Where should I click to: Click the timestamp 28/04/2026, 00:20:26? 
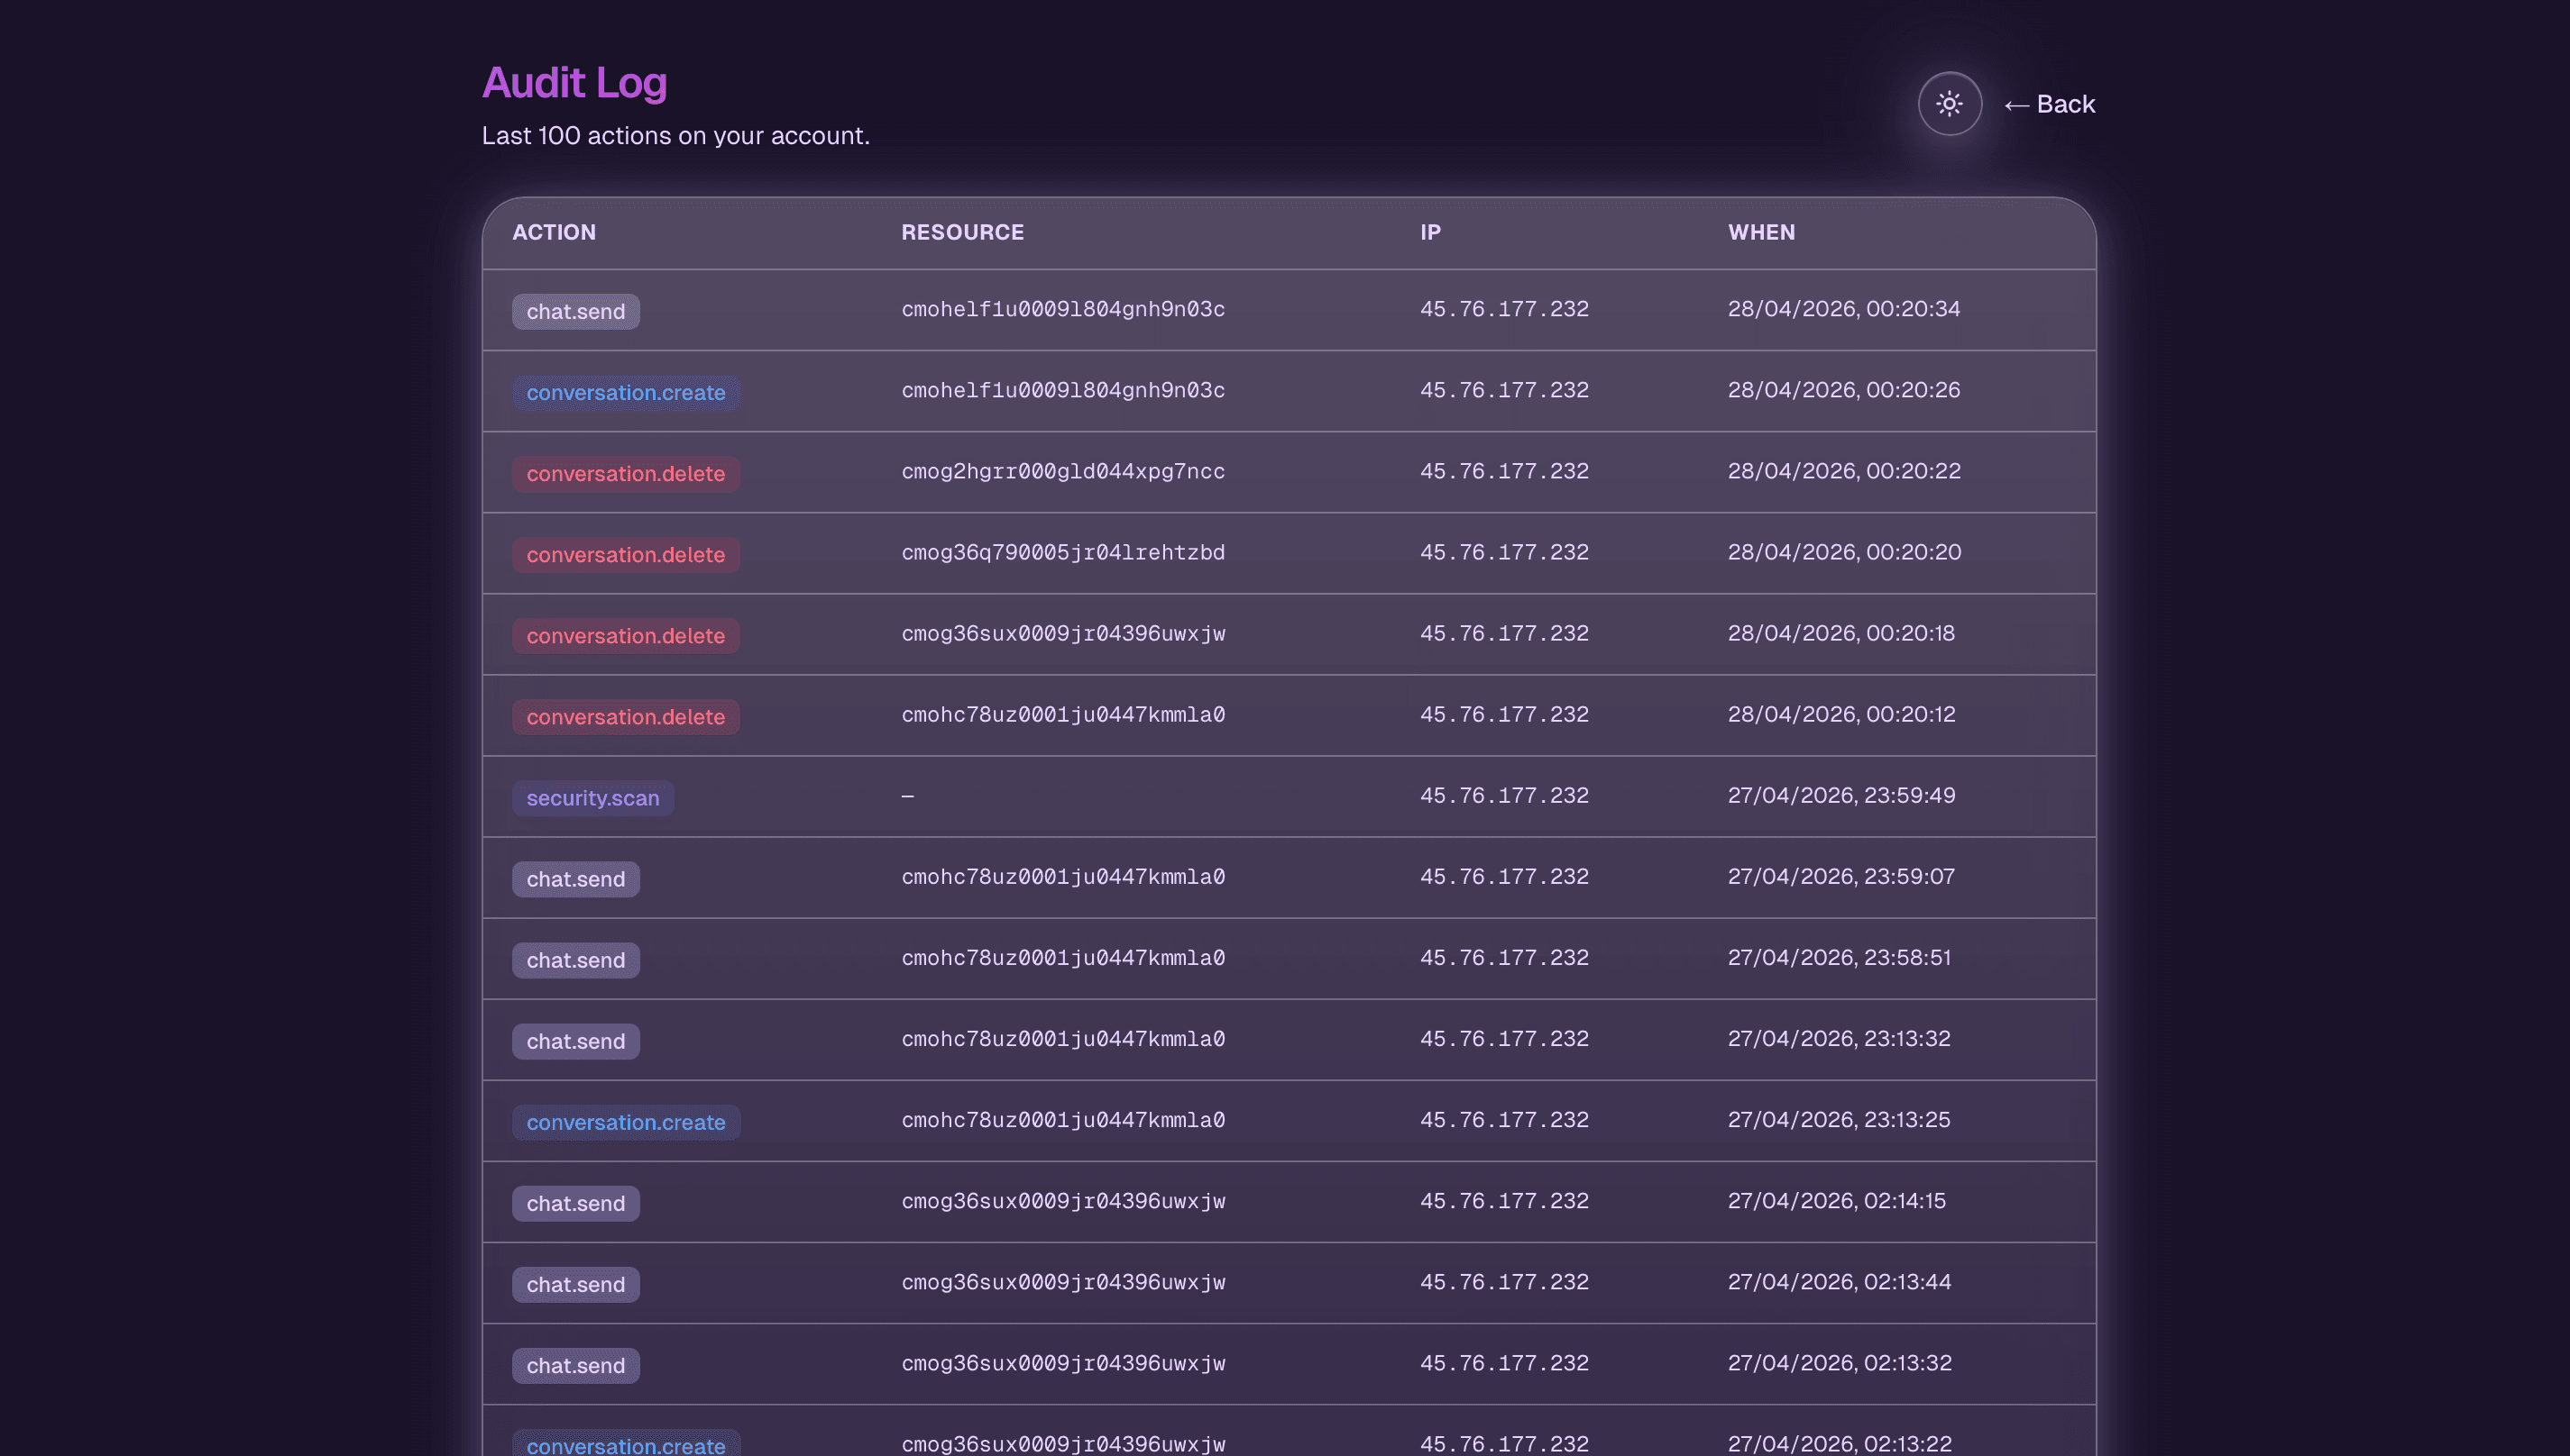pyautogui.click(x=1843, y=390)
